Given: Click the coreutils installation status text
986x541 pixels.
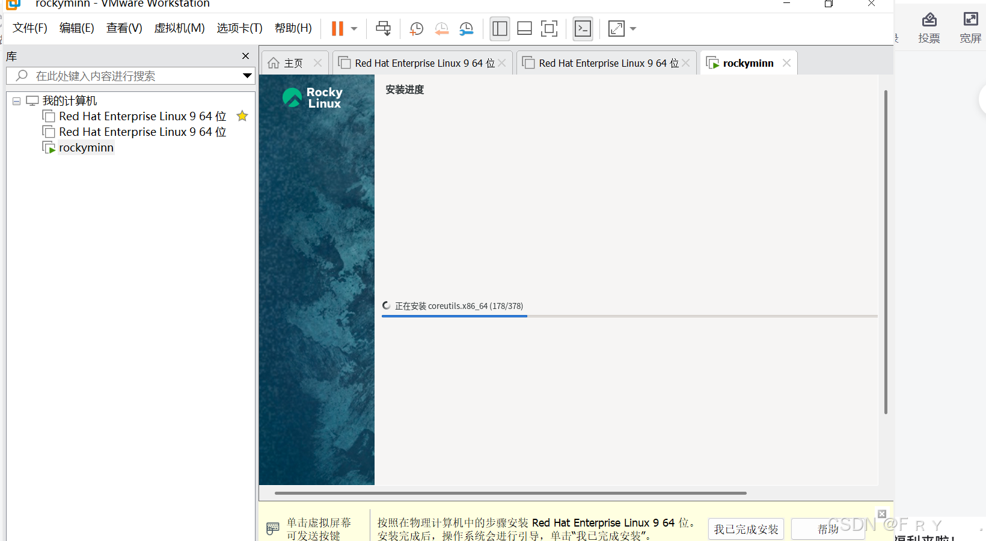Looking at the screenshot, I should tap(459, 306).
